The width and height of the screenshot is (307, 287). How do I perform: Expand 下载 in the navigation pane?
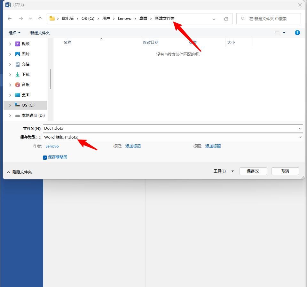point(10,74)
